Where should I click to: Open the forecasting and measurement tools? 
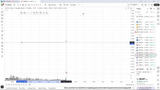[x=2, y=21]
